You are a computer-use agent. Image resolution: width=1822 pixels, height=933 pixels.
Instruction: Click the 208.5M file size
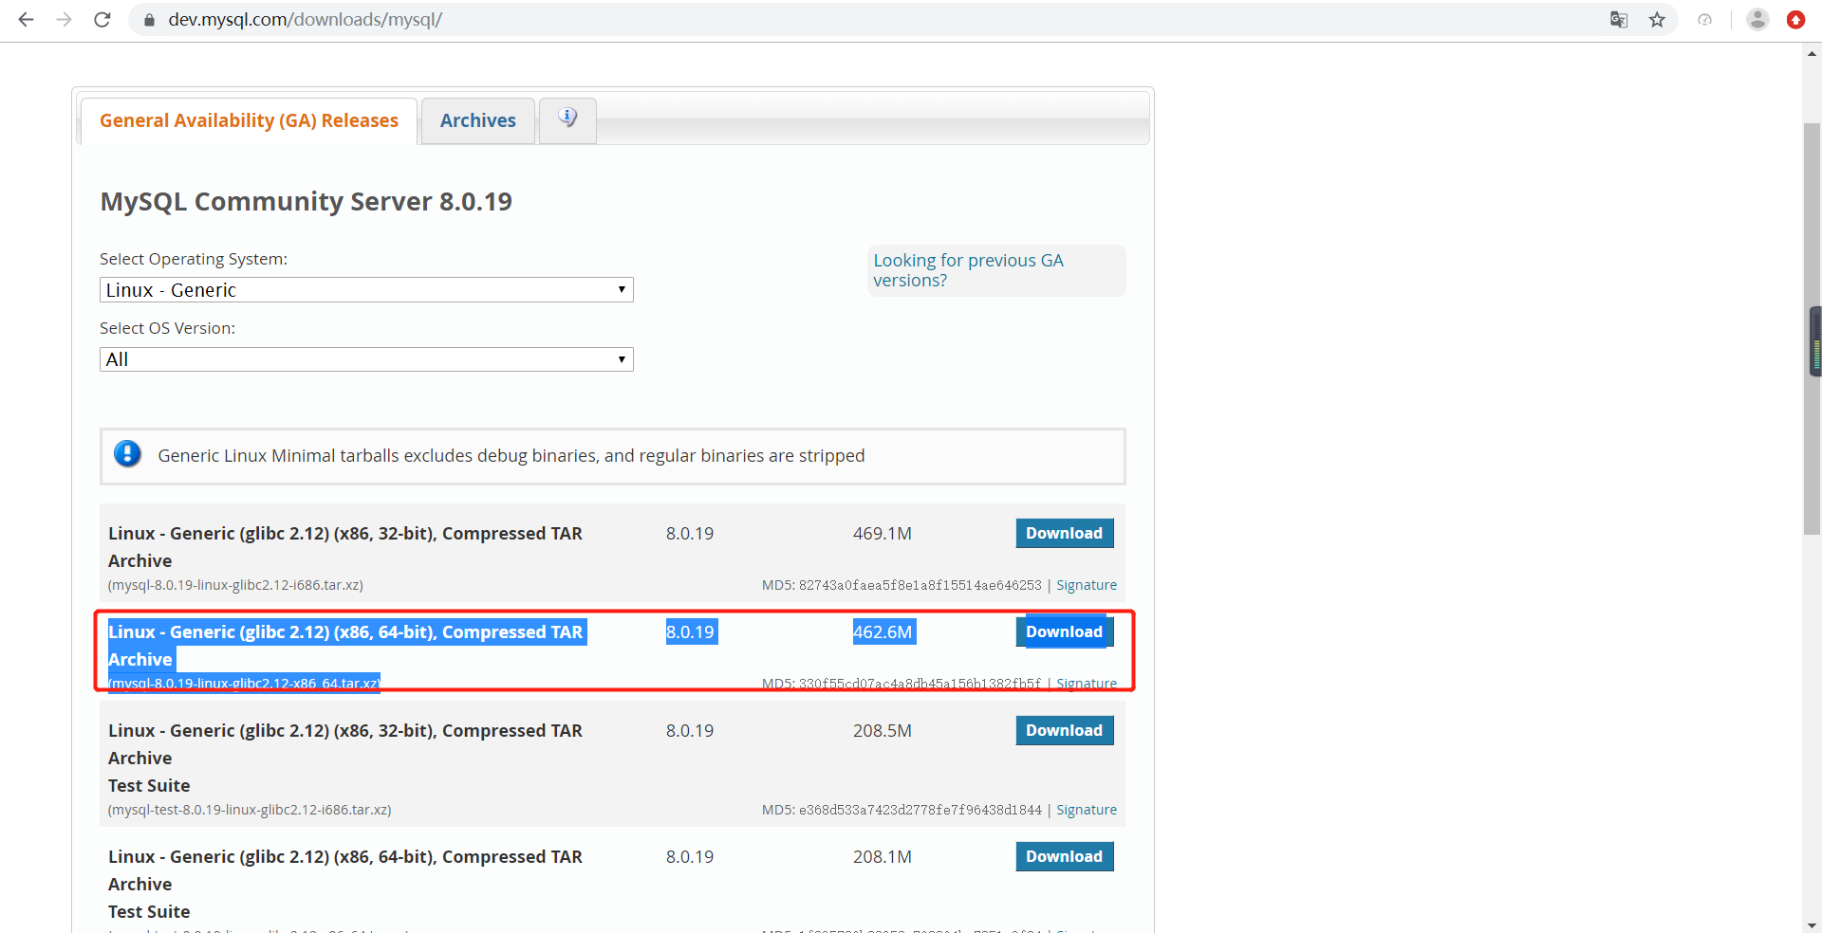pyautogui.click(x=882, y=730)
